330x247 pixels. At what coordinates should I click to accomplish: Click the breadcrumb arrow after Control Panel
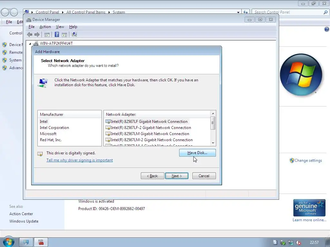click(x=63, y=13)
